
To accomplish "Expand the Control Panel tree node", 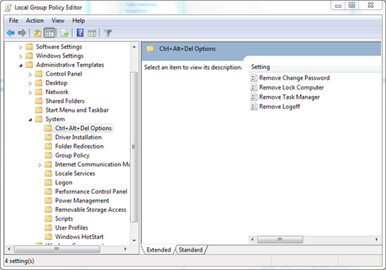I will click(30, 74).
